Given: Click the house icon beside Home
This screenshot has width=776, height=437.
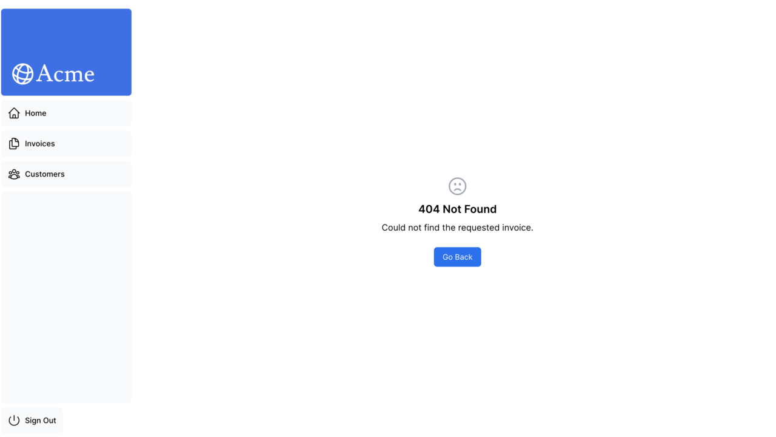Looking at the screenshot, I should pos(14,113).
